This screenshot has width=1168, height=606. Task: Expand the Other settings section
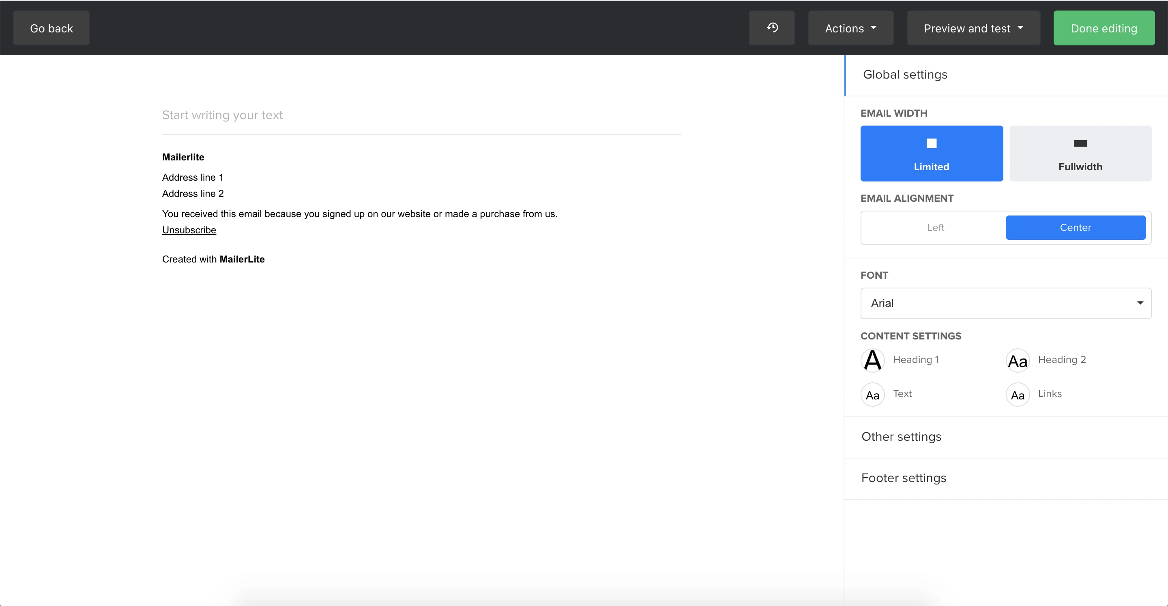[902, 437]
